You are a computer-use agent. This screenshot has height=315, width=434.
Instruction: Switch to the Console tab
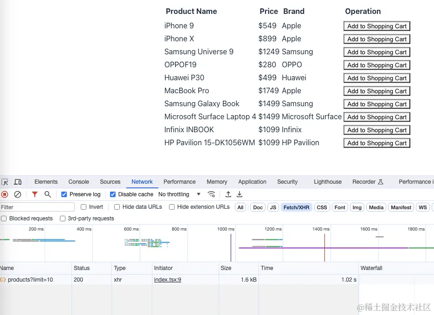click(x=79, y=182)
